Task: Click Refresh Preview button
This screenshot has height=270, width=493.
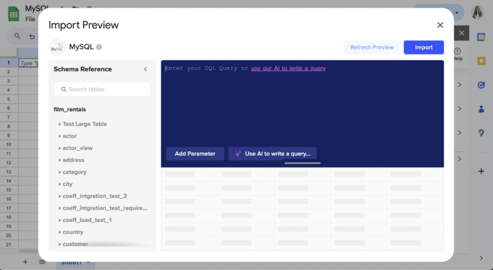Action: [372, 47]
